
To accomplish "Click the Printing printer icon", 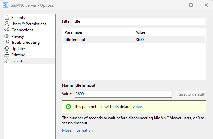I will tap(7, 55).
